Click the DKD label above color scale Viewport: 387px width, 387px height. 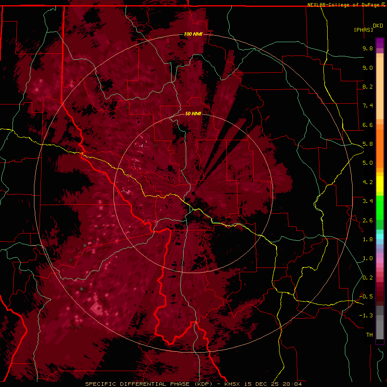pyautogui.click(x=378, y=26)
